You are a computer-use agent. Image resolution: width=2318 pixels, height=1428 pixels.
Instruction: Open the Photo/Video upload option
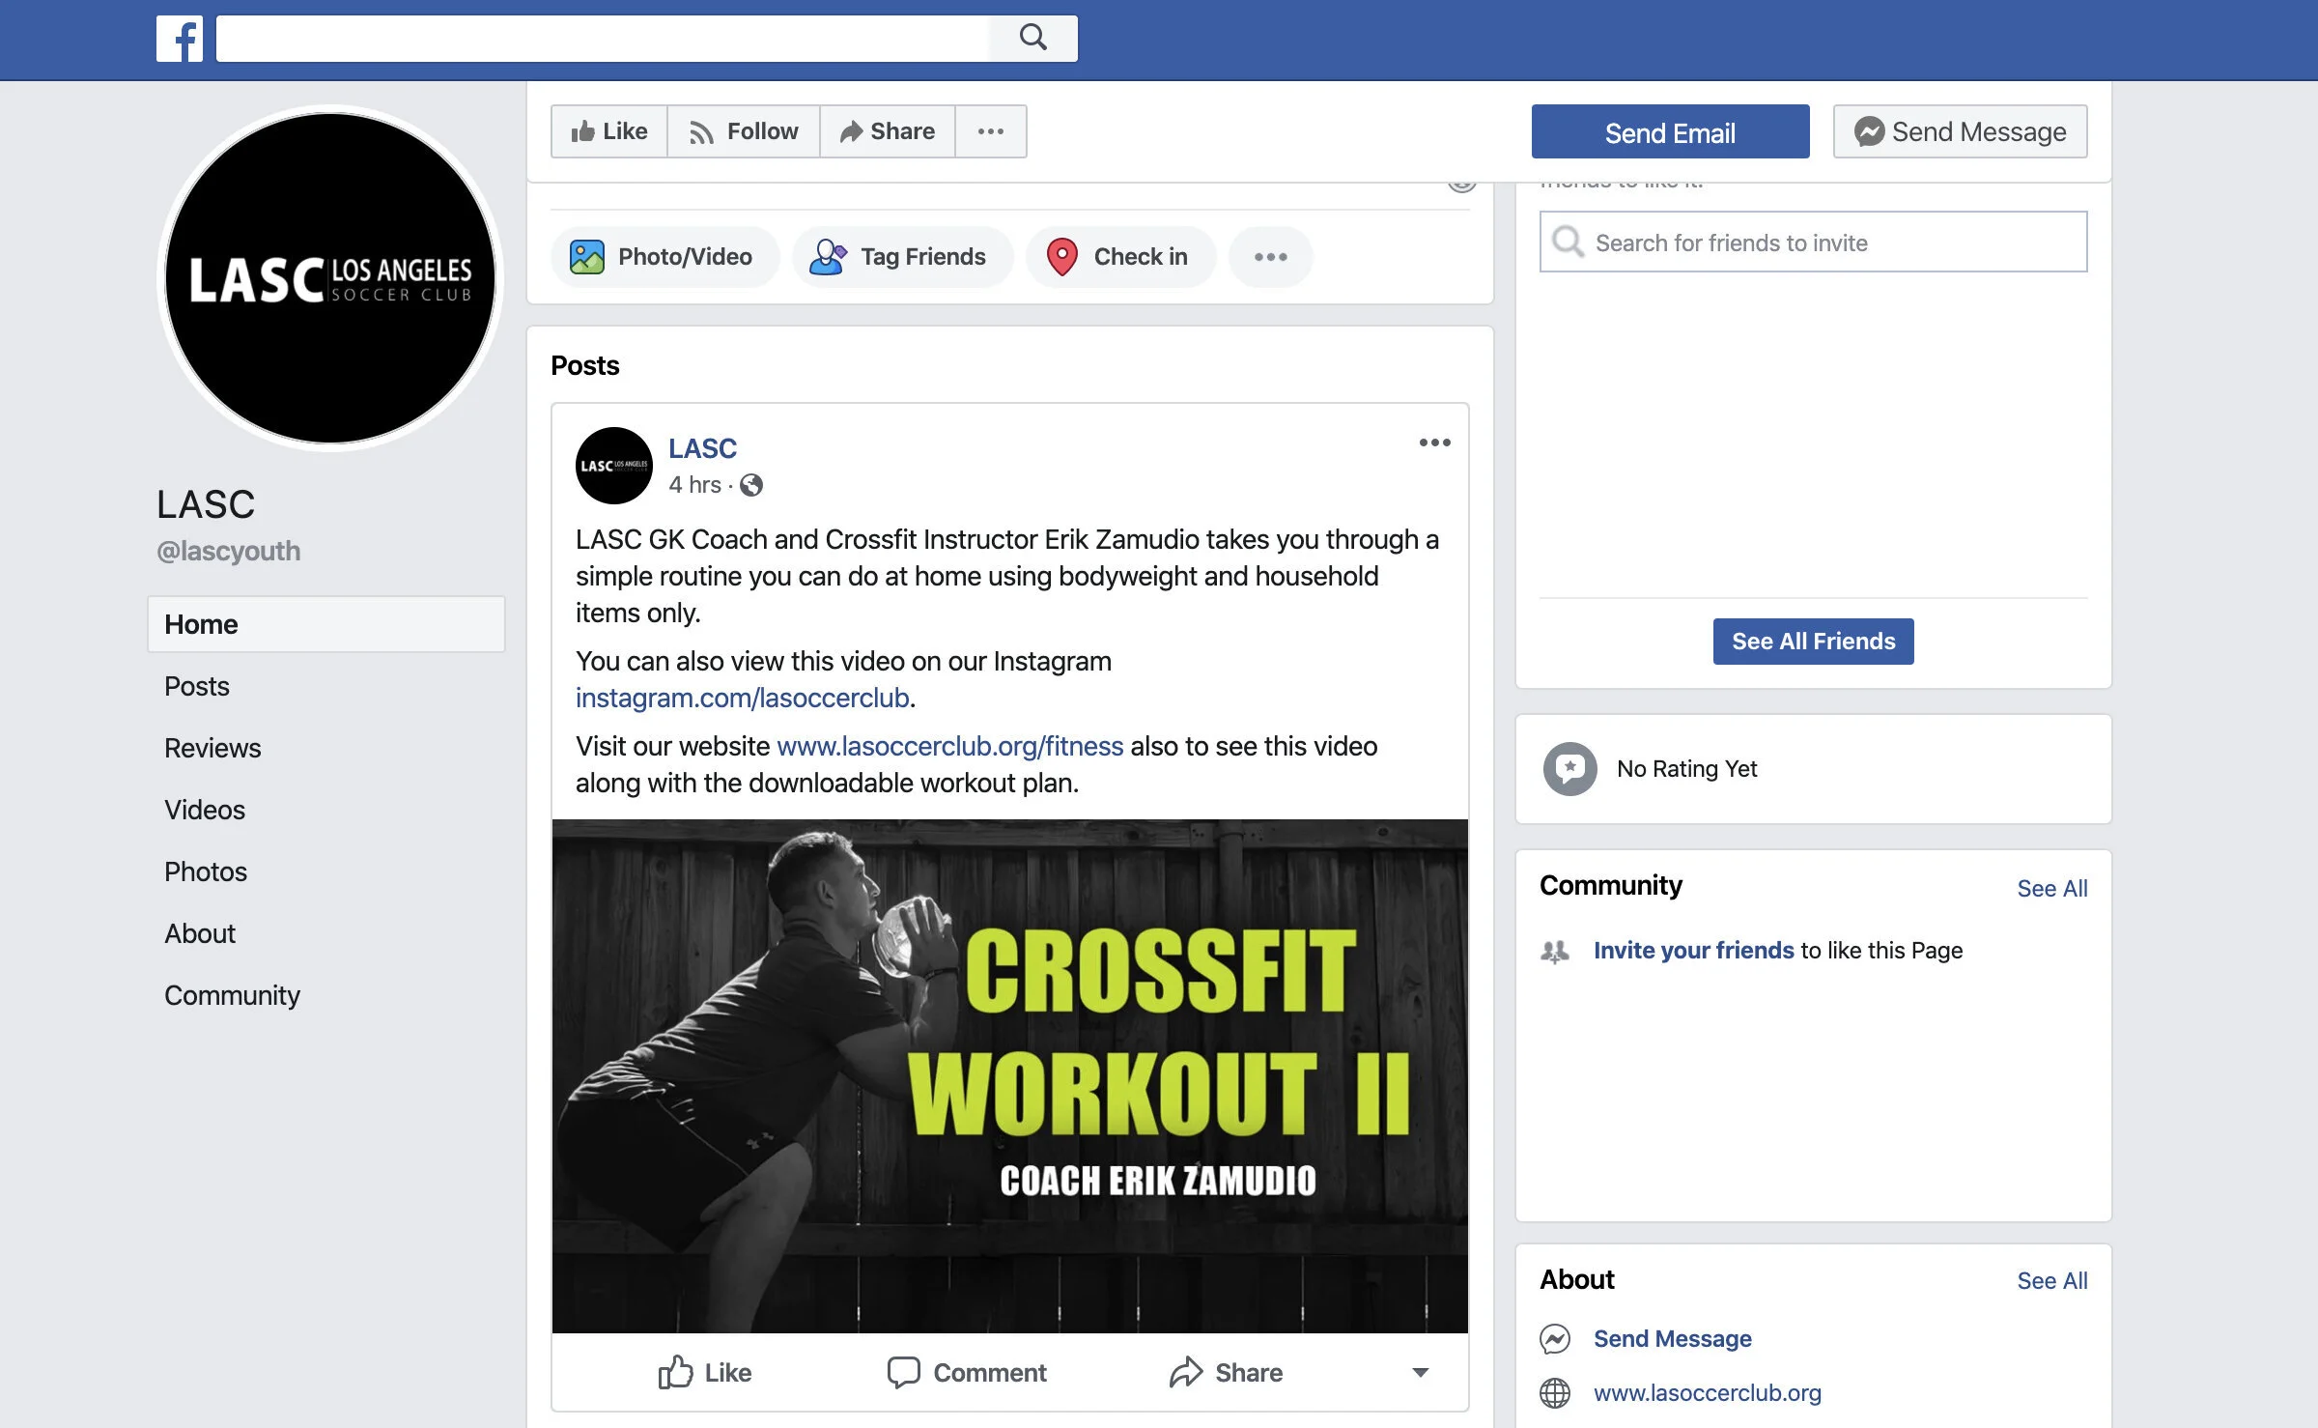point(664,257)
